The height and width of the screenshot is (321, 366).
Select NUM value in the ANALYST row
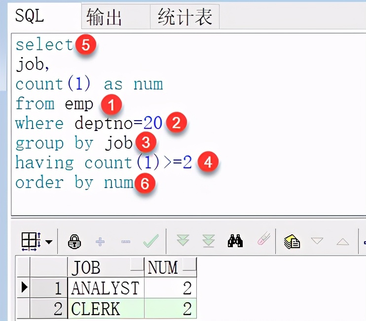[170, 288]
